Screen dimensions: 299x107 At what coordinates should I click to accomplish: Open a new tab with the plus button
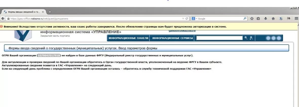[50, 12]
